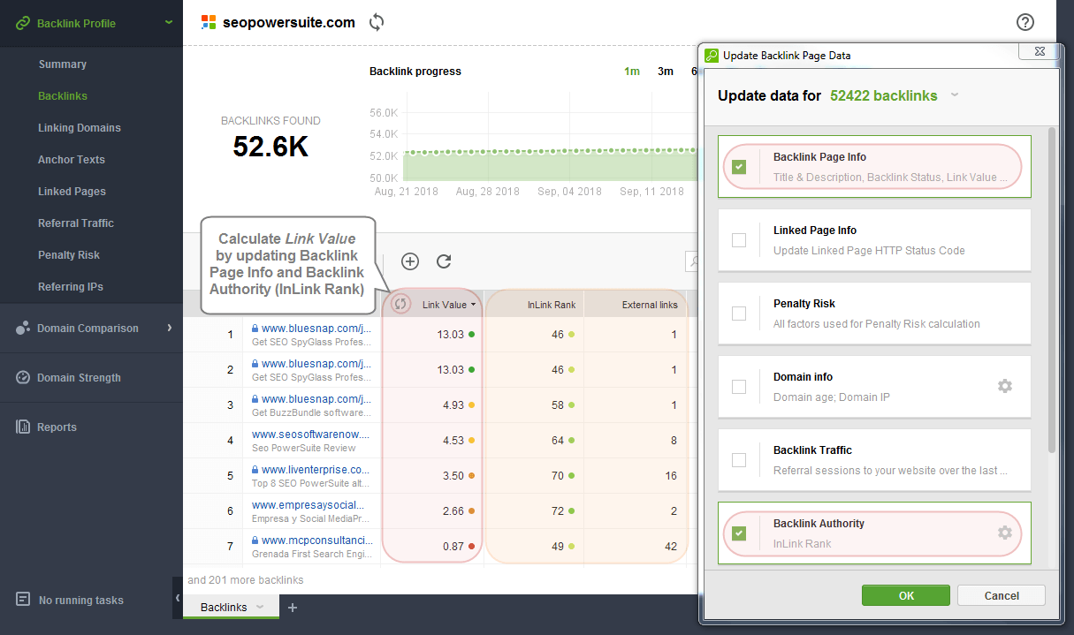Open Penalty Risk in the sidebar
The width and height of the screenshot is (1074, 635).
point(69,255)
